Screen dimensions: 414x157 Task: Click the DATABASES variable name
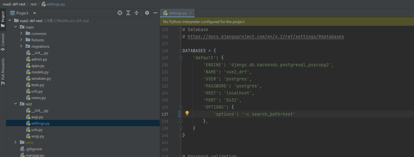click(194, 51)
